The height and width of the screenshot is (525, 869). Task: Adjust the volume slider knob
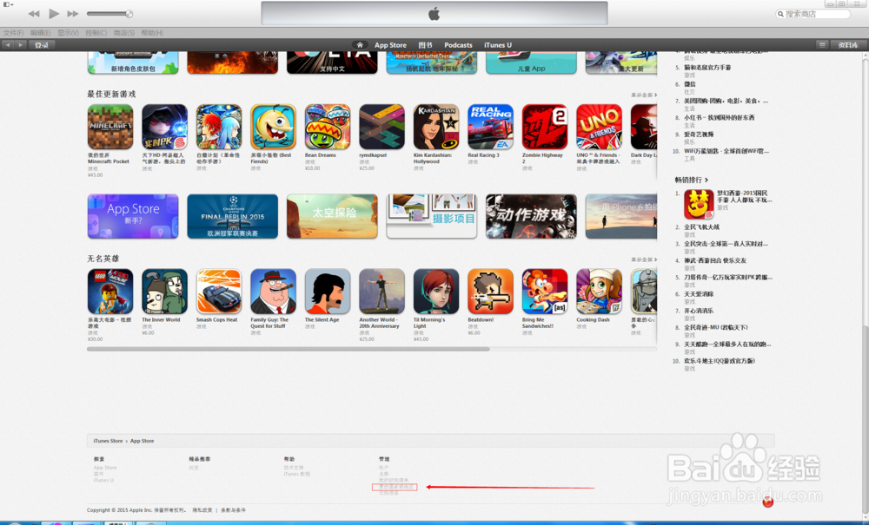click(x=129, y=13)
